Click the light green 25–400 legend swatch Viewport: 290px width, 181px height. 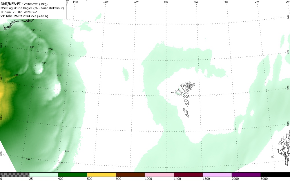[x=44, y=175]
